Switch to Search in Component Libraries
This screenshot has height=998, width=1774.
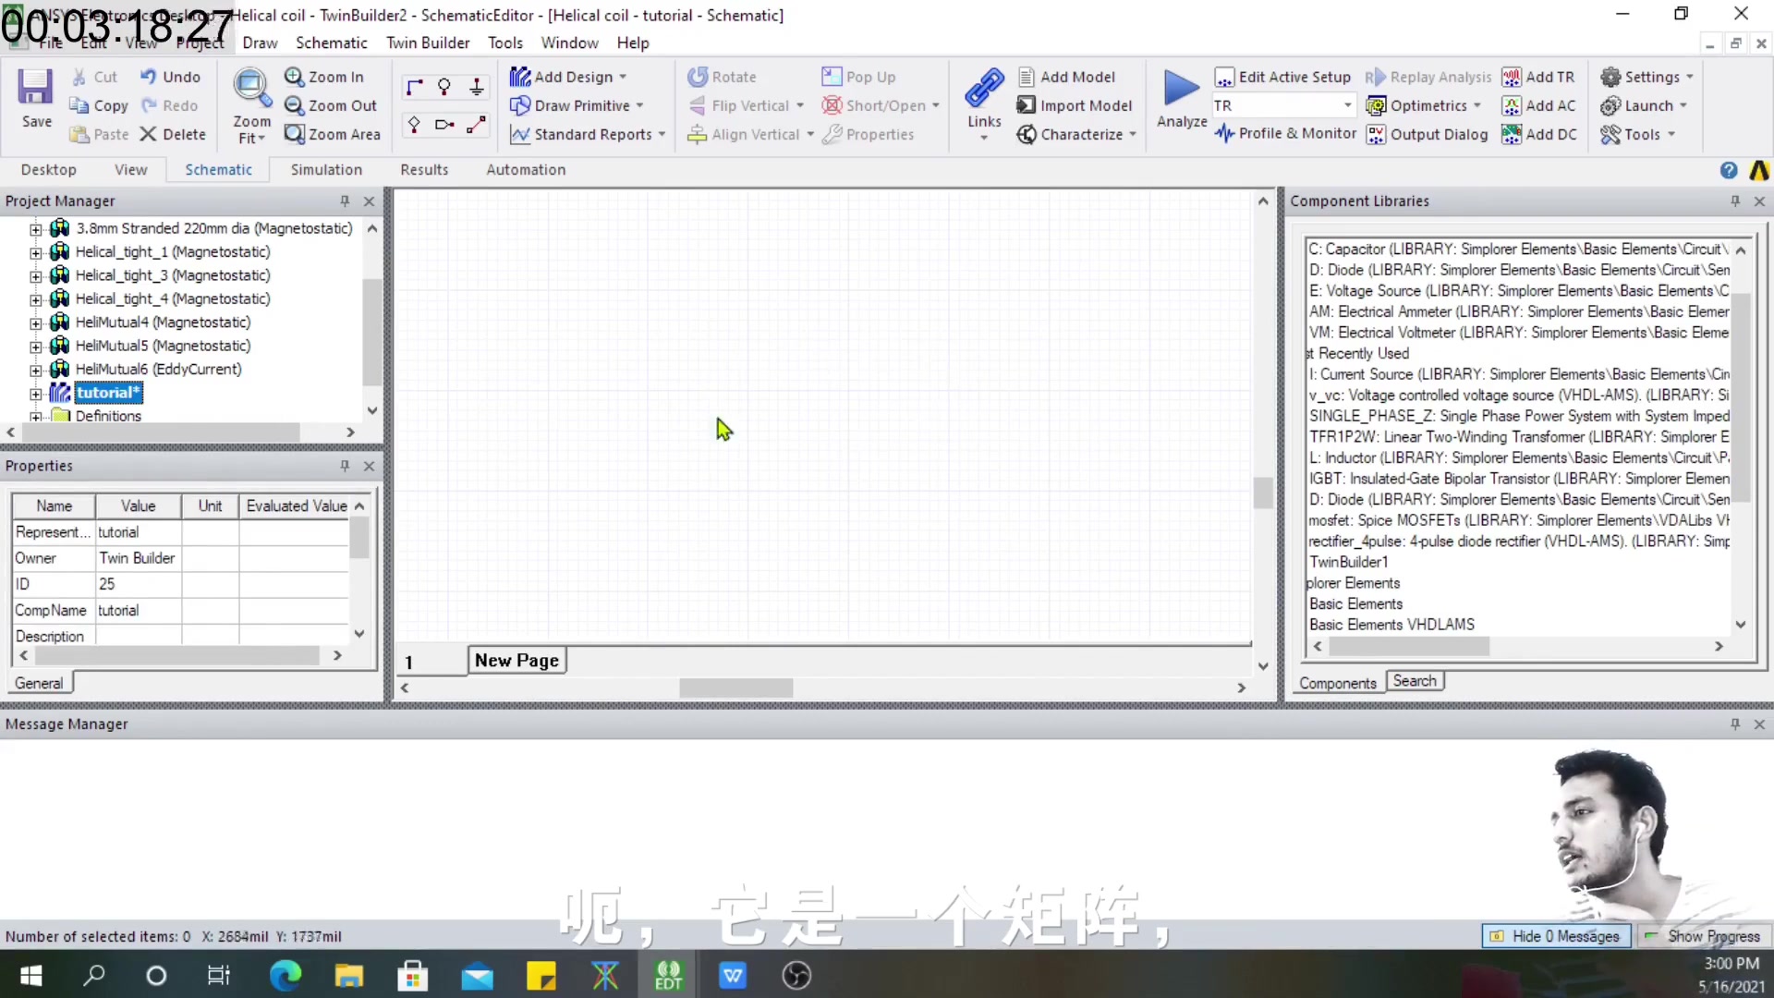[1416, 681]
